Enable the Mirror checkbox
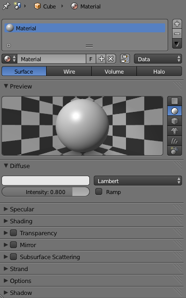 pos(13,245)
